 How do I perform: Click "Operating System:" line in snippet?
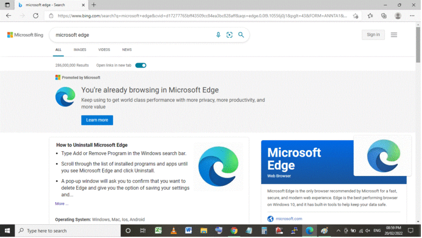pos(100,219)
